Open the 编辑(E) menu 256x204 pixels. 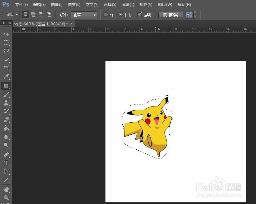point(39,5)
